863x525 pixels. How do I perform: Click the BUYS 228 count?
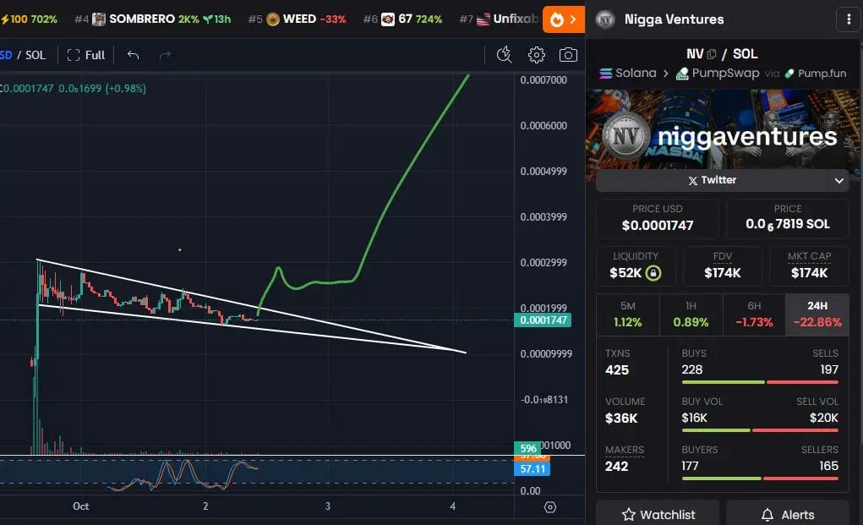click(691, 369)
